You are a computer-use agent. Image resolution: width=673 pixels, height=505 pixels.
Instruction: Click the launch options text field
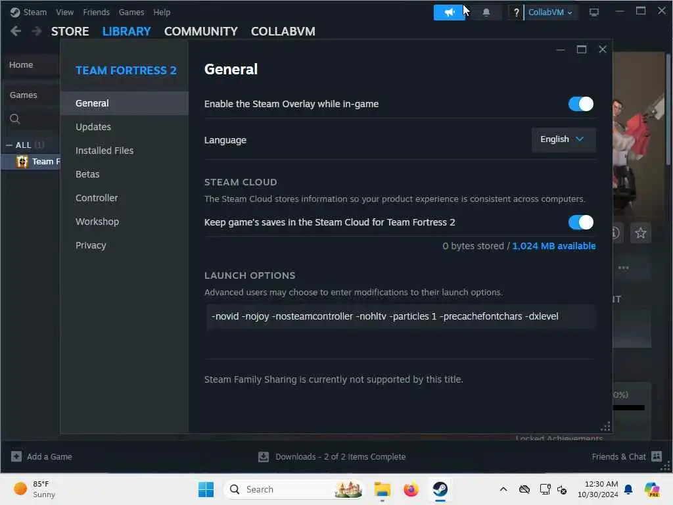pyautogui.click(x=400, y=316)
